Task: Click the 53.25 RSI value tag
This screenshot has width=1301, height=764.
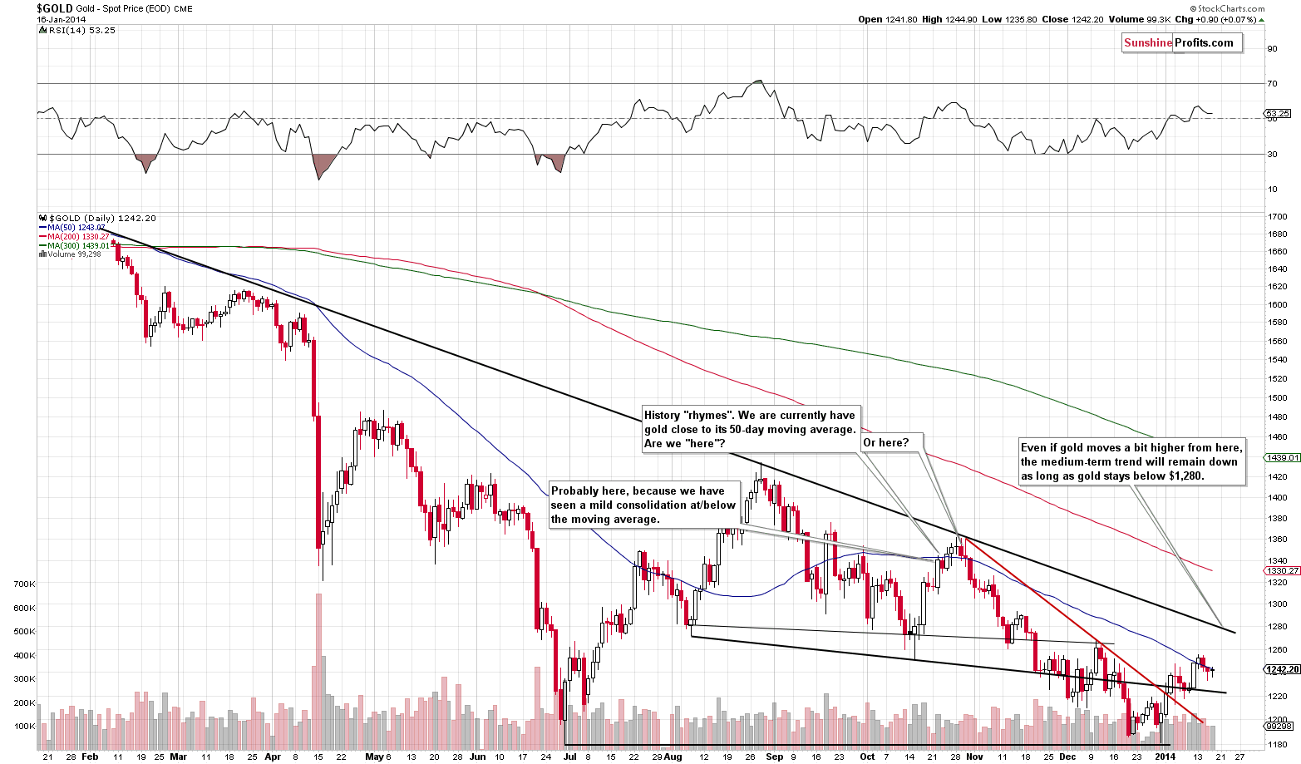Action: coord(1277,113)
